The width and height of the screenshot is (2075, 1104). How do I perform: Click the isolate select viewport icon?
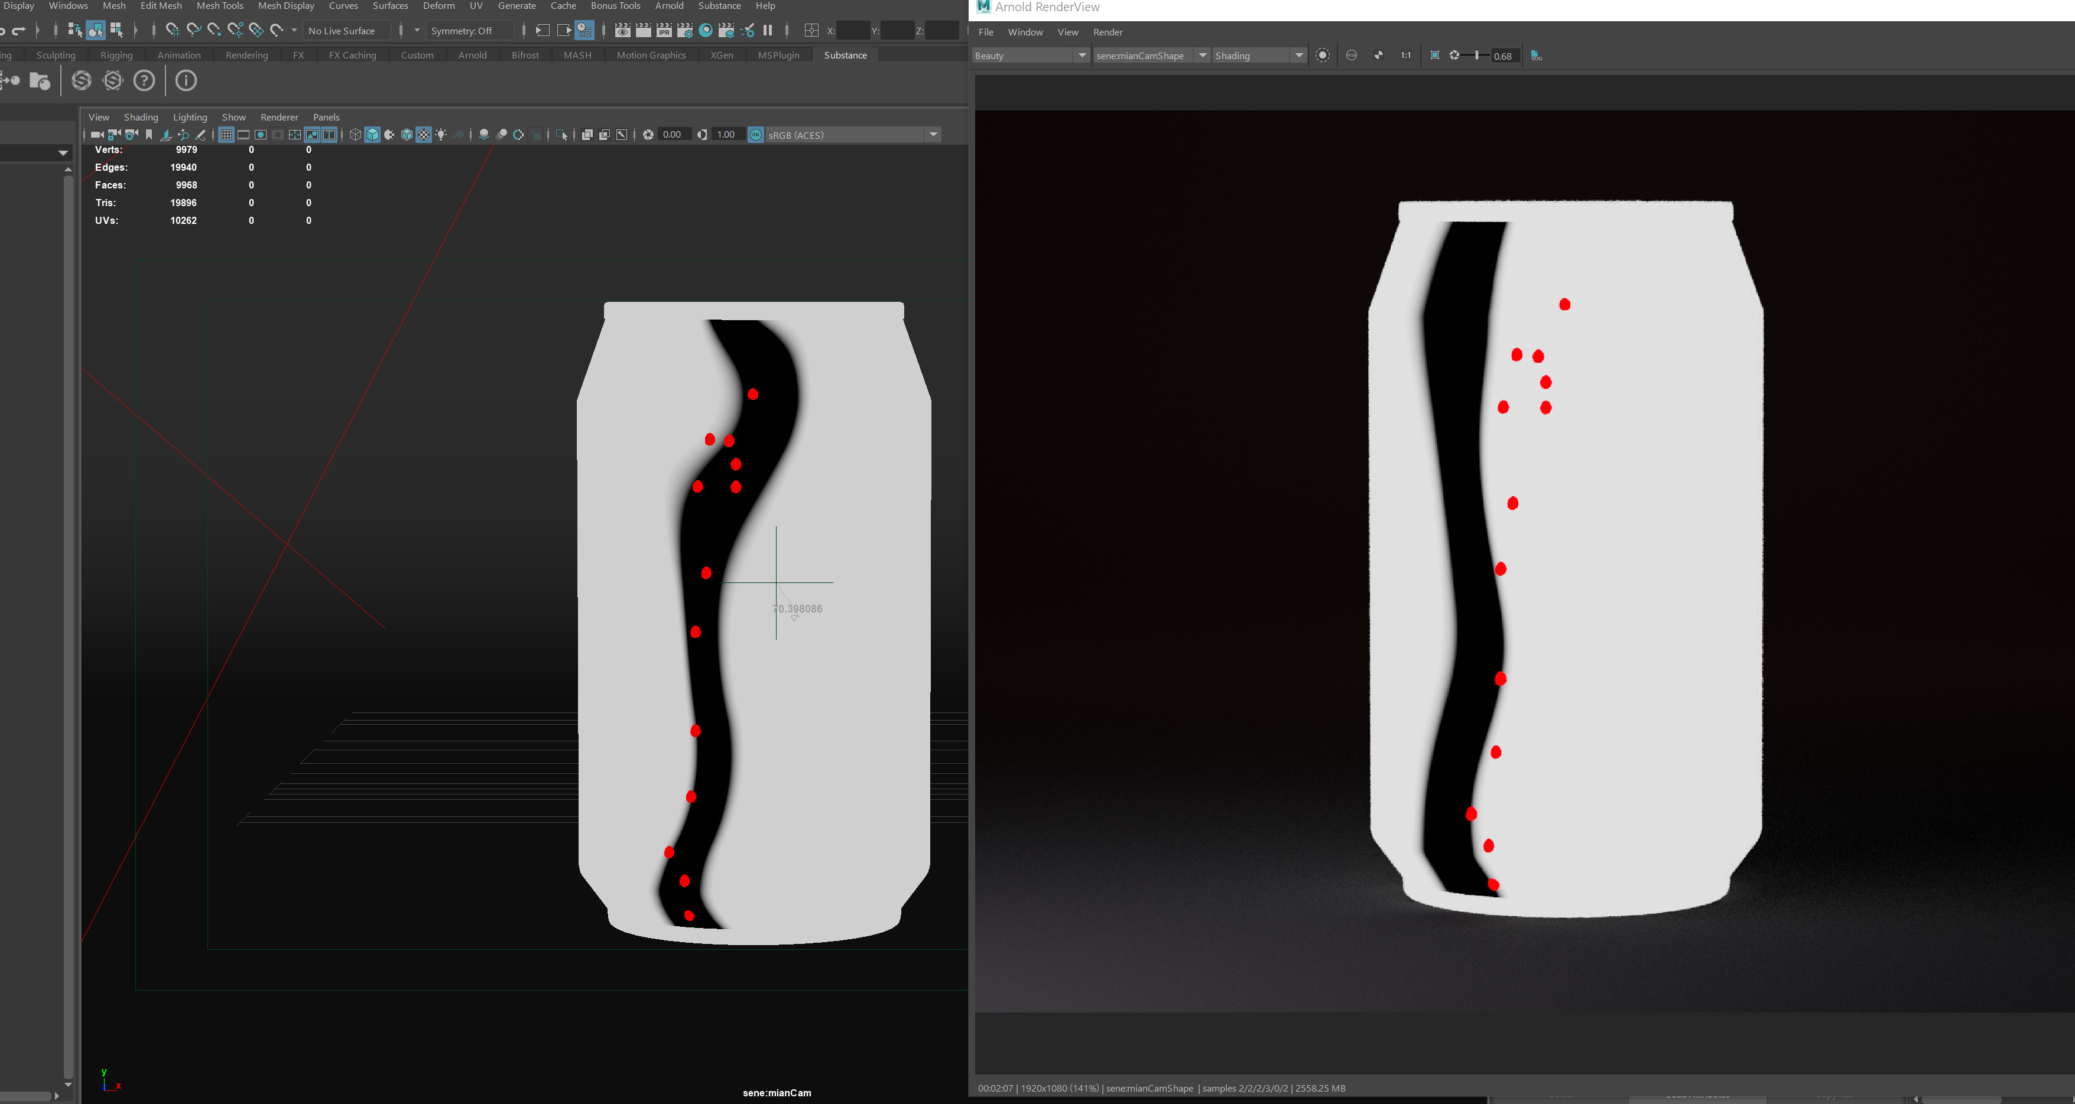(561, 135)
